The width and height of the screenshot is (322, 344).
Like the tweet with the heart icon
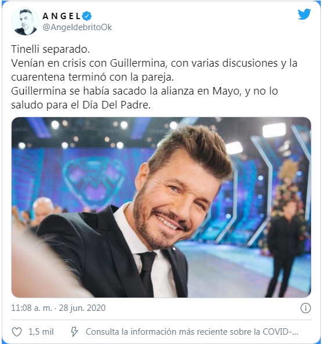[x=17, y=332]
